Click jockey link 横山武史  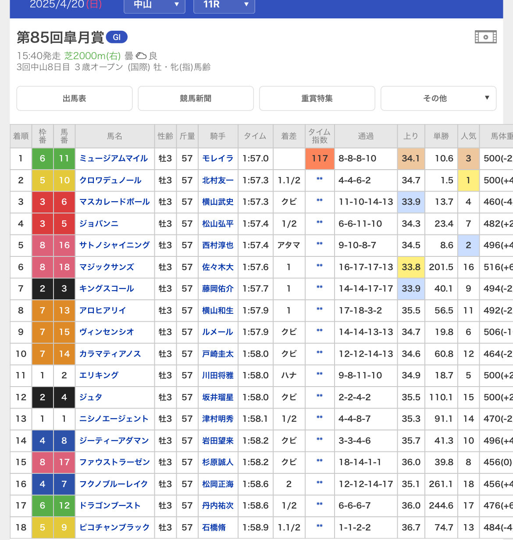coord(217,202)
